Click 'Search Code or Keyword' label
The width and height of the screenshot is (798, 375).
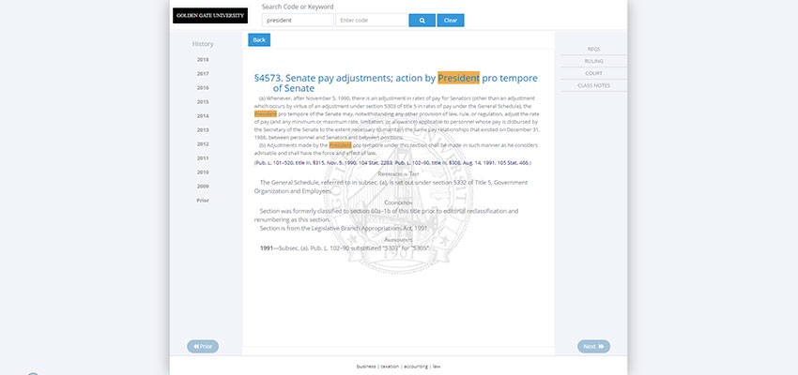(298, 7)
